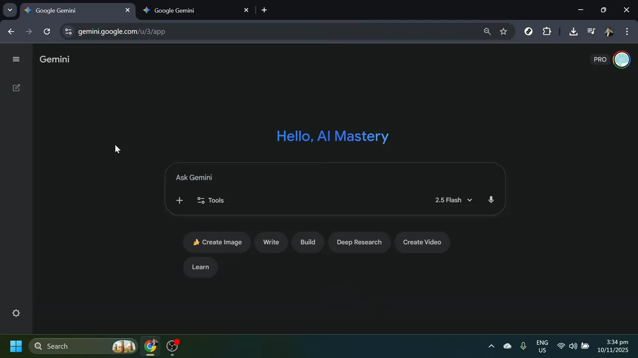Open the tab search dropdown arrow

[9, 10]
